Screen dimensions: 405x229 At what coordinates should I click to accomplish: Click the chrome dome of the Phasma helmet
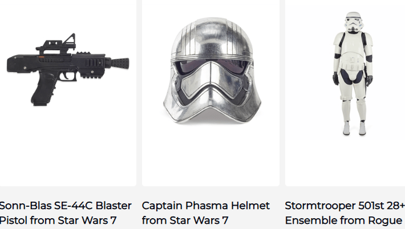point(212,36)
